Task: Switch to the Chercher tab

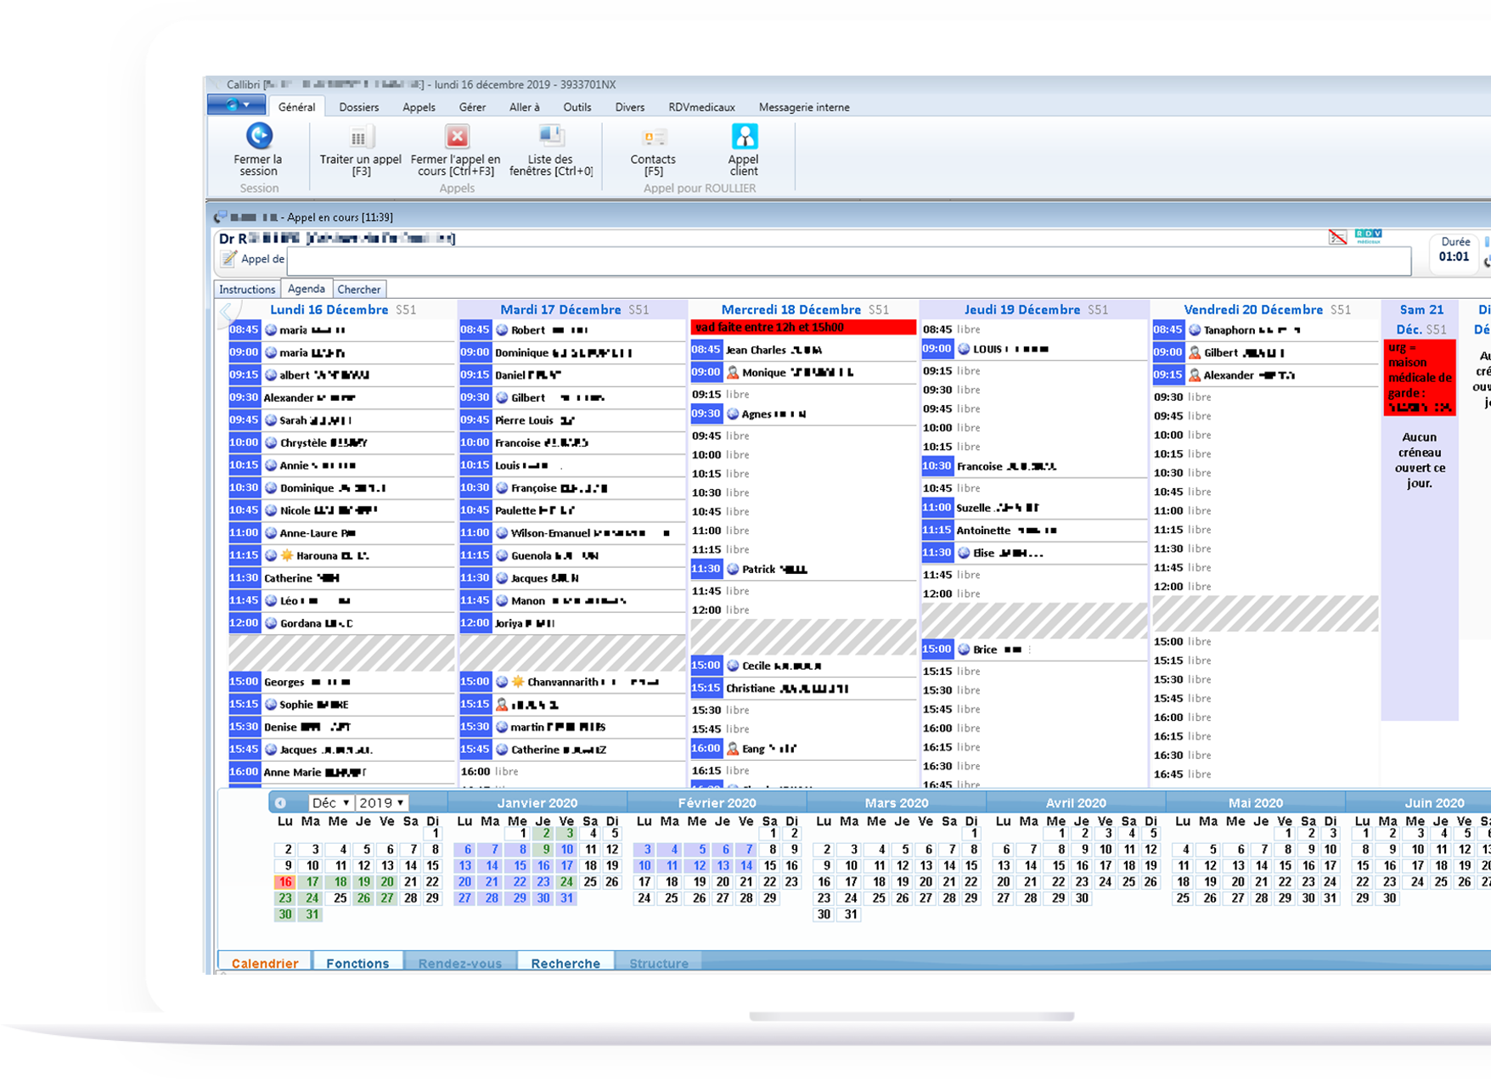Action: (x=359, y=290)
